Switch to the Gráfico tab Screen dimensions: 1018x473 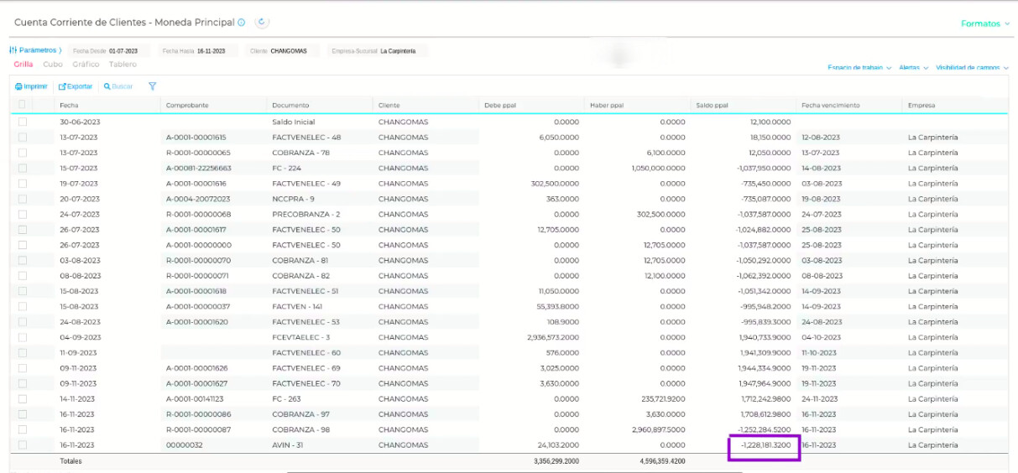tap(86, 65)
